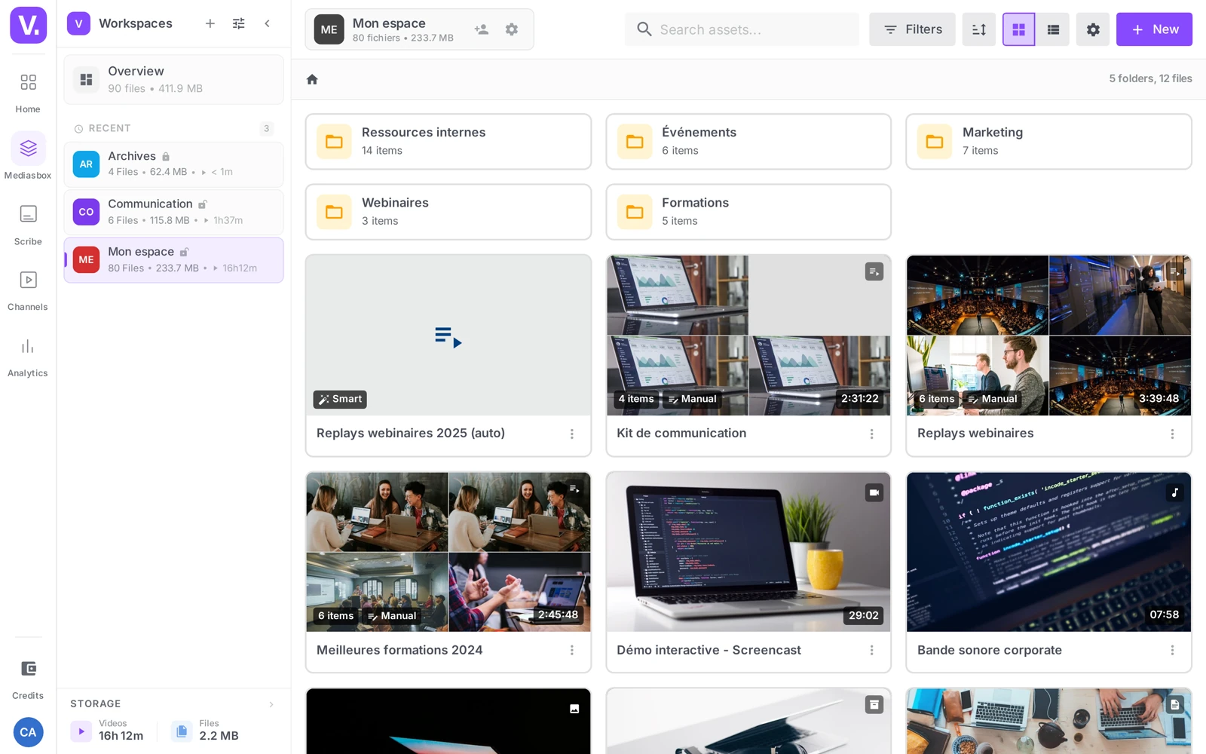Open the Credits page
Image resolution: width=1206 pixels, height=754 pixels.
(28, 679)
